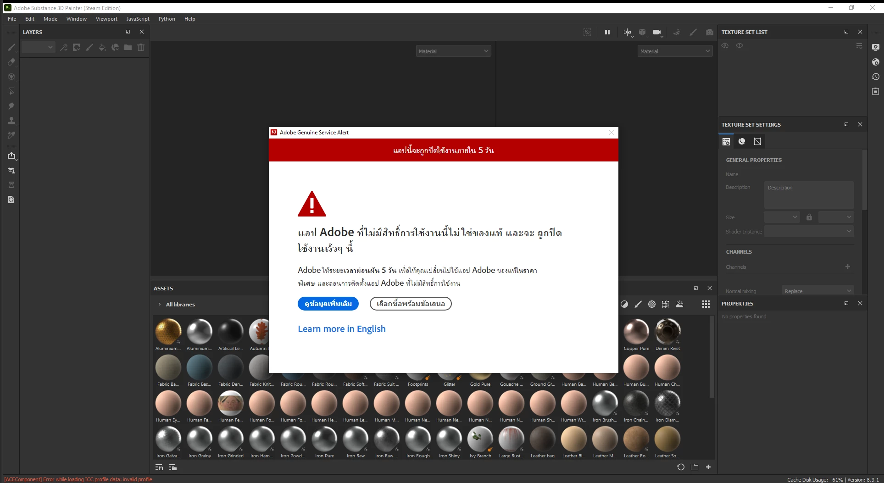
Task: Add smart material icon in Layers
Action: click(x=115, y=47)
